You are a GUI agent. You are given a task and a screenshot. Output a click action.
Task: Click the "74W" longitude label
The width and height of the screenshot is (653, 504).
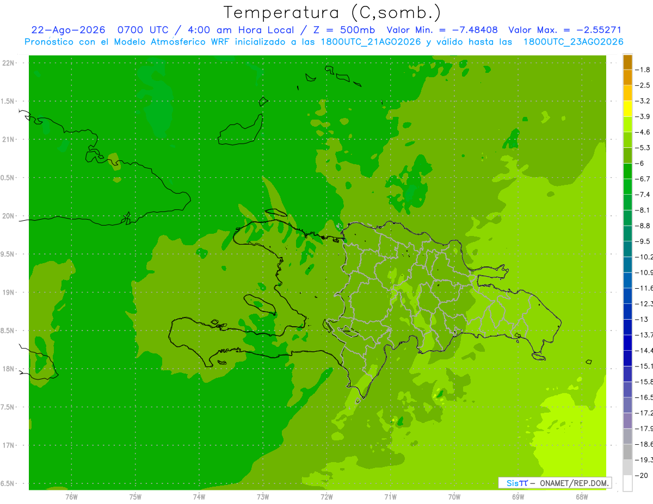tap(199, 496)
